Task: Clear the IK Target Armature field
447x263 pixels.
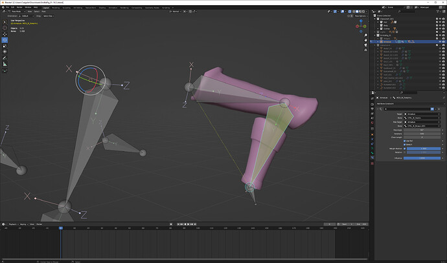Action: (439, 114)
